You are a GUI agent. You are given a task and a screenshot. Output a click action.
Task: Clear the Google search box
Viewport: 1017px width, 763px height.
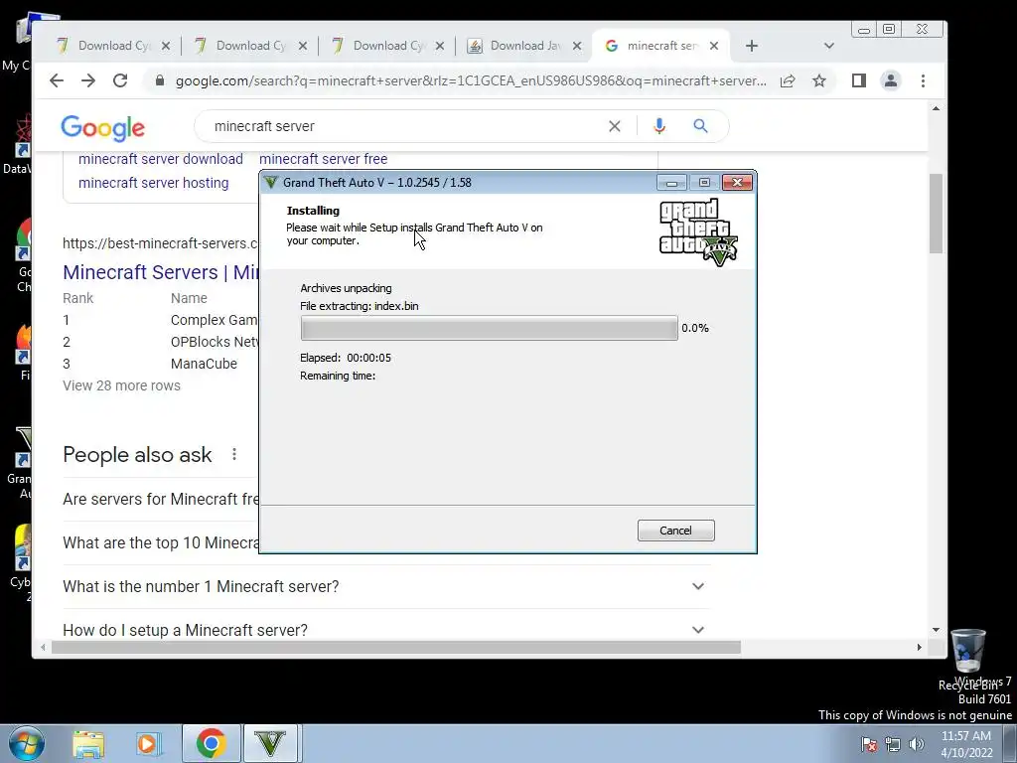614,126
